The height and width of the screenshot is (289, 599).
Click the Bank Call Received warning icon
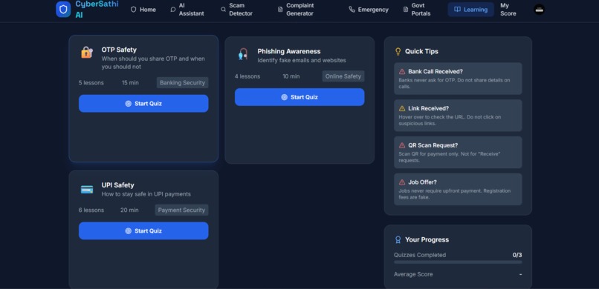coord(402,72)
